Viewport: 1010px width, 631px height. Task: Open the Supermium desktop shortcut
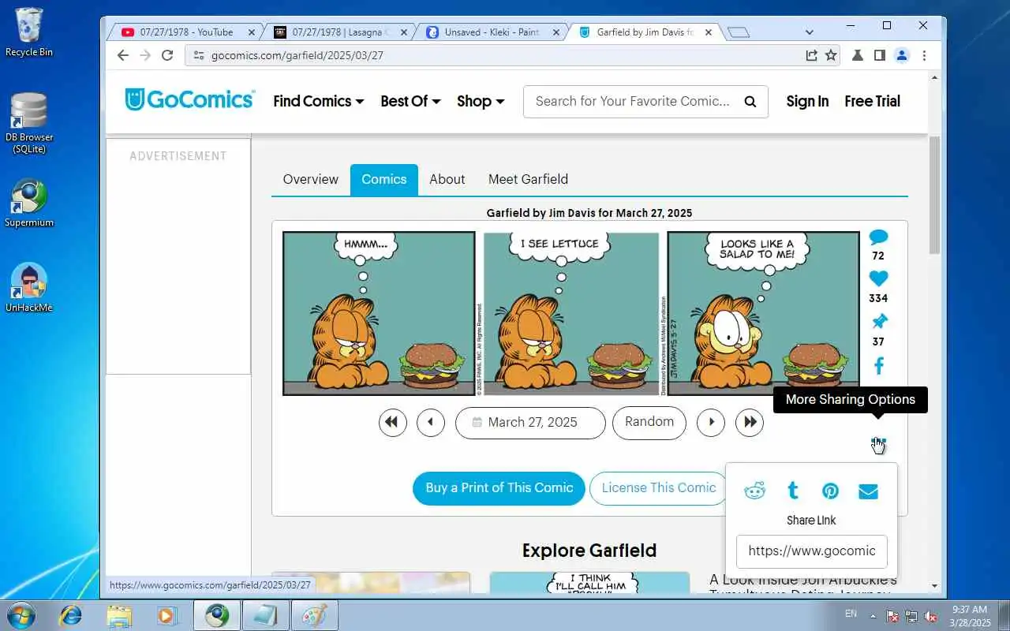pyautogui.click(x=29, y=203)
